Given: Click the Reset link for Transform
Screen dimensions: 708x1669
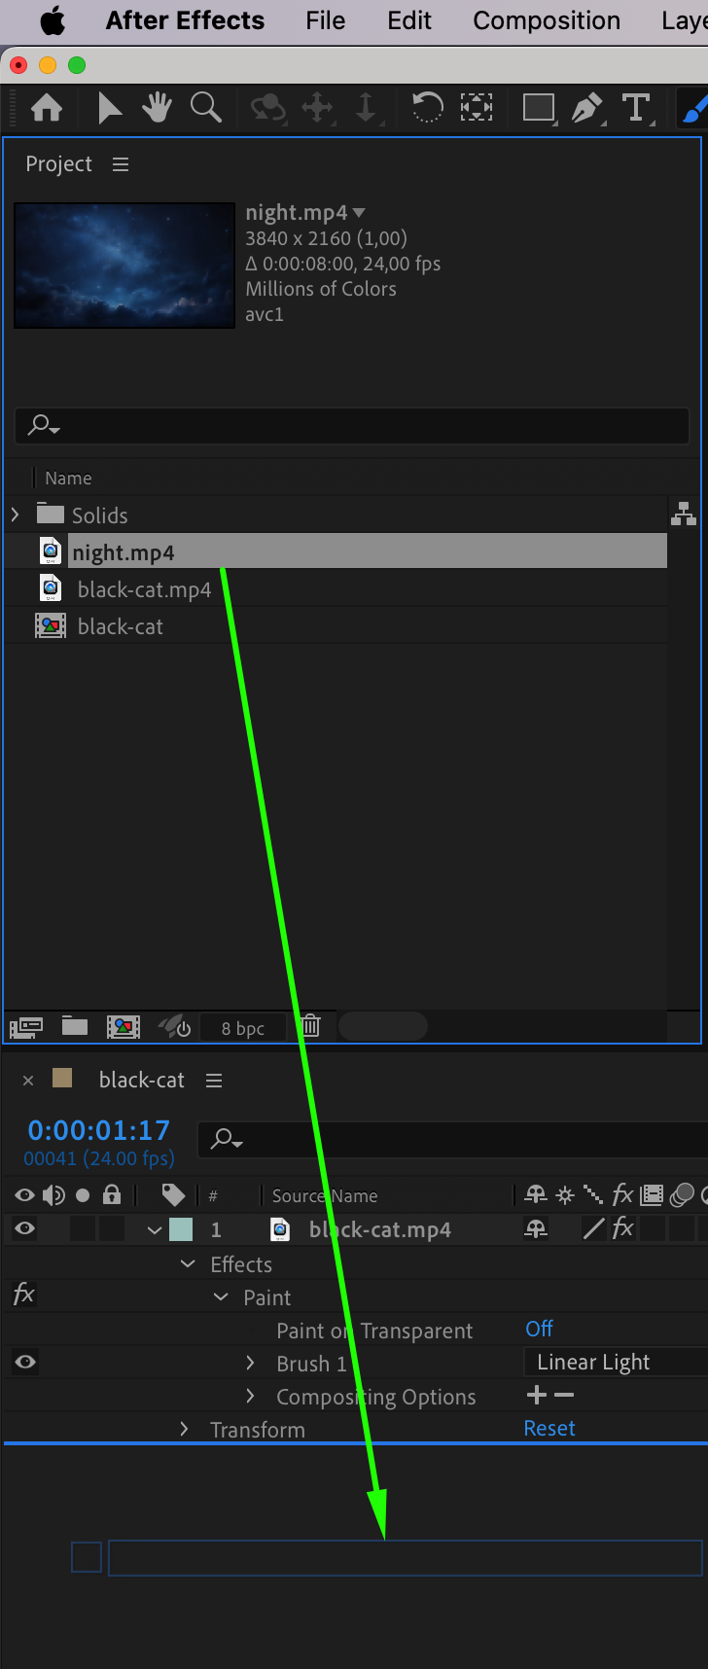Looking at the screenshot, I should click(549, 1428).
